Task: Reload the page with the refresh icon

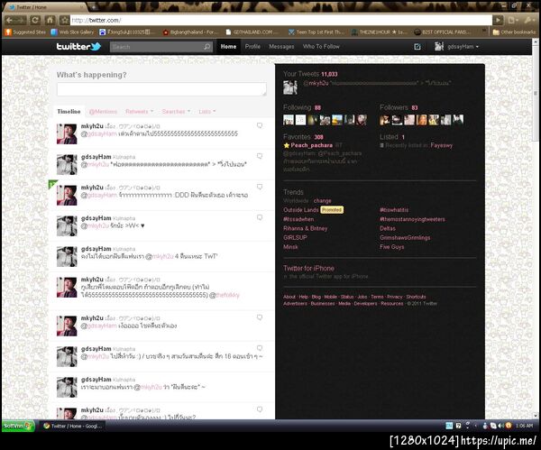Action: [x=35, y=20]
